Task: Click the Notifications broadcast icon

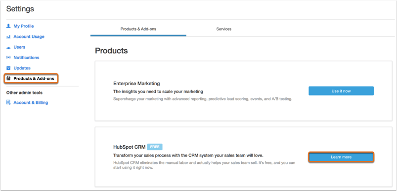Action: [8, 58]
